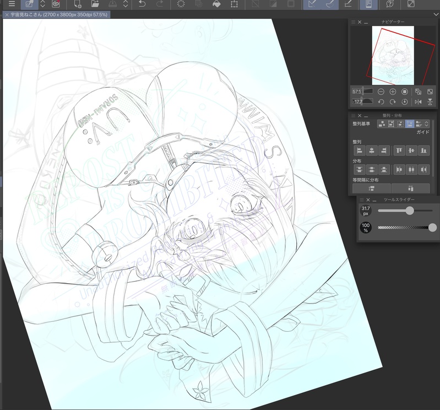Screen dimensions: 440x410
Task: Distribute bottom edges in 分布
Action: click(x=384, y=170)
